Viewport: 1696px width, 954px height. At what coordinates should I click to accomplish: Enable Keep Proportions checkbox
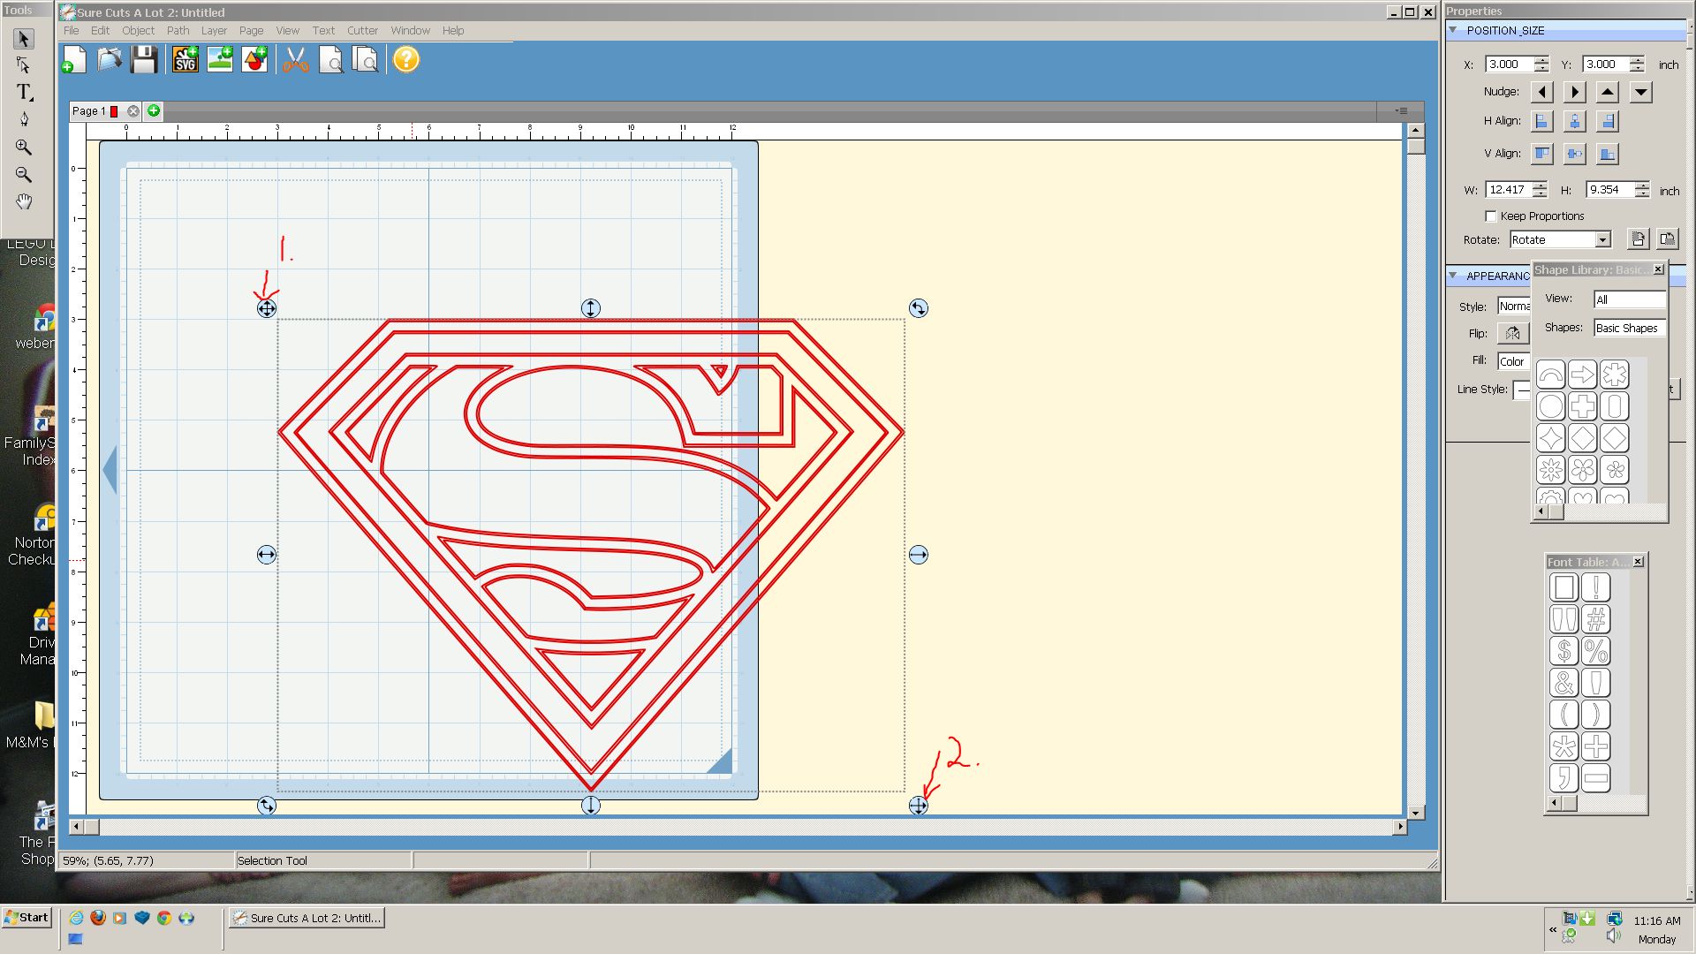(x=1491, y=216)
